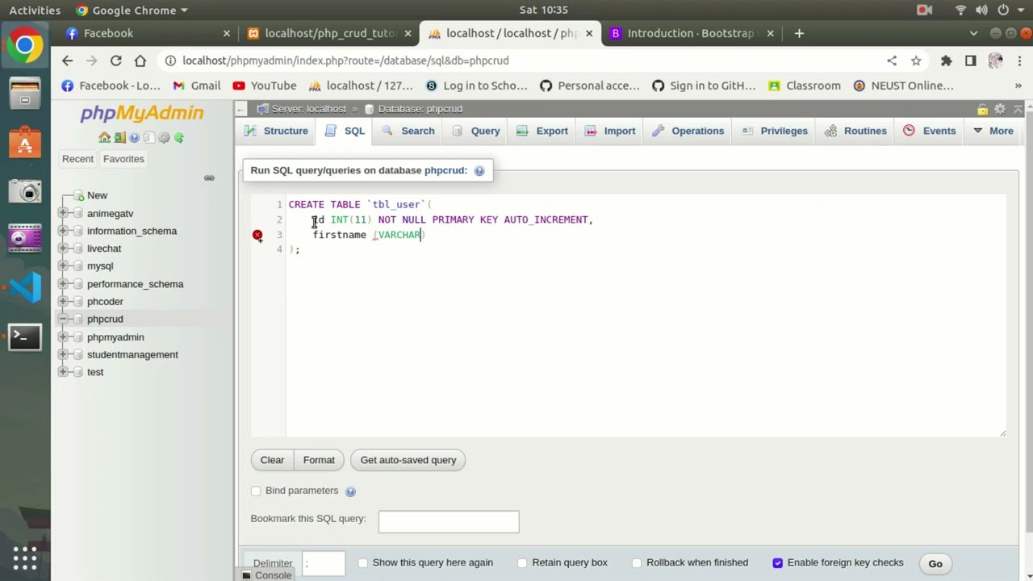
Task: Click New database in navigation tree
Action: (x=97, y=195)
